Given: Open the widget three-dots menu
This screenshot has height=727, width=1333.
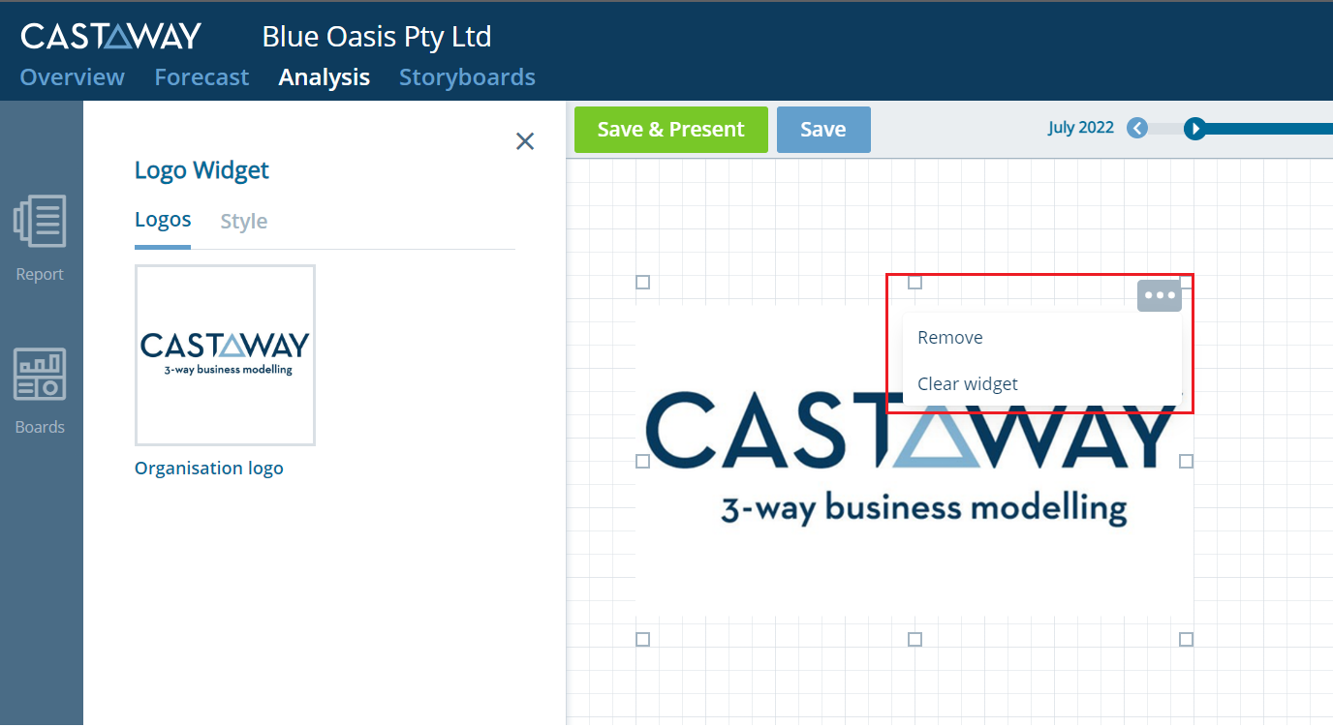Looking at the screenshot, I should click(1160, 295).
